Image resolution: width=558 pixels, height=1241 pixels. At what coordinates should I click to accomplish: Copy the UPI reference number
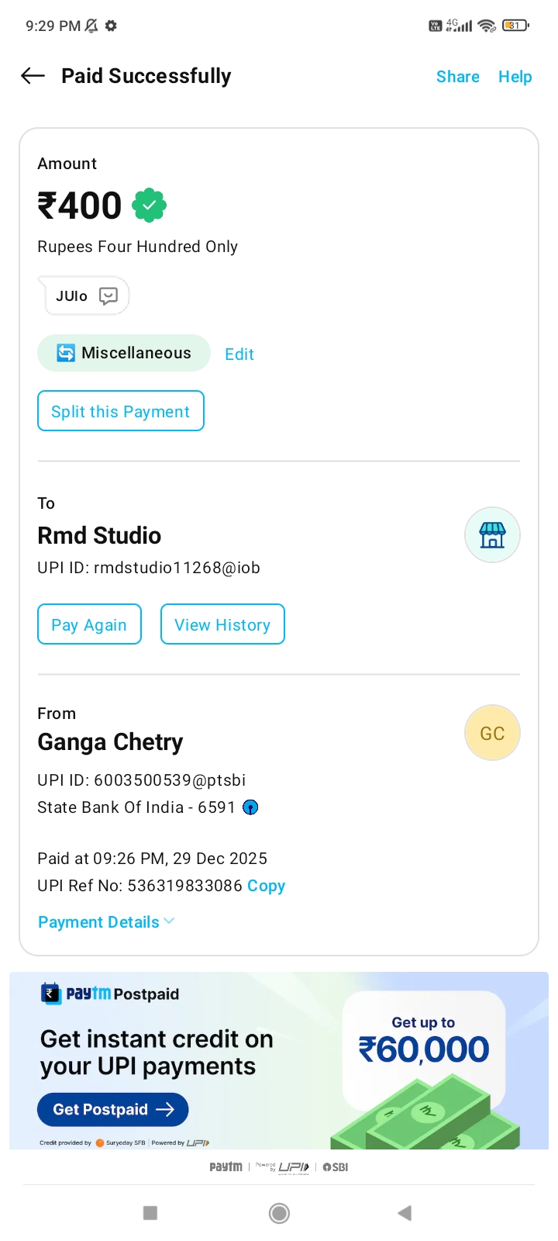tap(266, 886)
